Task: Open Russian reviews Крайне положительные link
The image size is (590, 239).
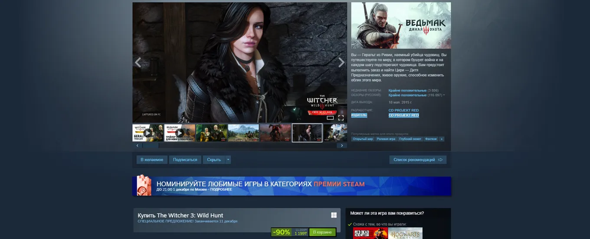Action: [x=407, y=95]
